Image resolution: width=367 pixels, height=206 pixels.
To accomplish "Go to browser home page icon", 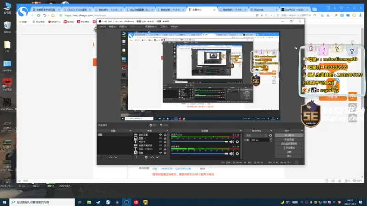I will [x=53, y=16].
